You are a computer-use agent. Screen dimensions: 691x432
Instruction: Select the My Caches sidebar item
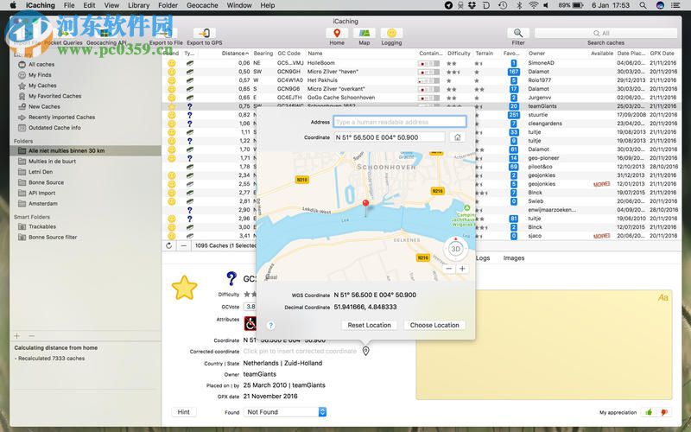pos(42,86)
